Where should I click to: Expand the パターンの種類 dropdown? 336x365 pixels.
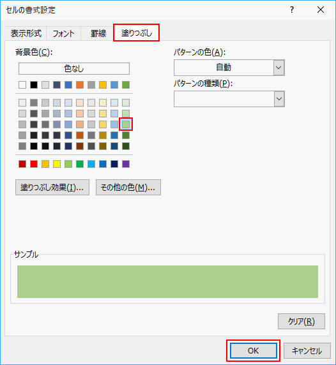click(x=279, y=99)
